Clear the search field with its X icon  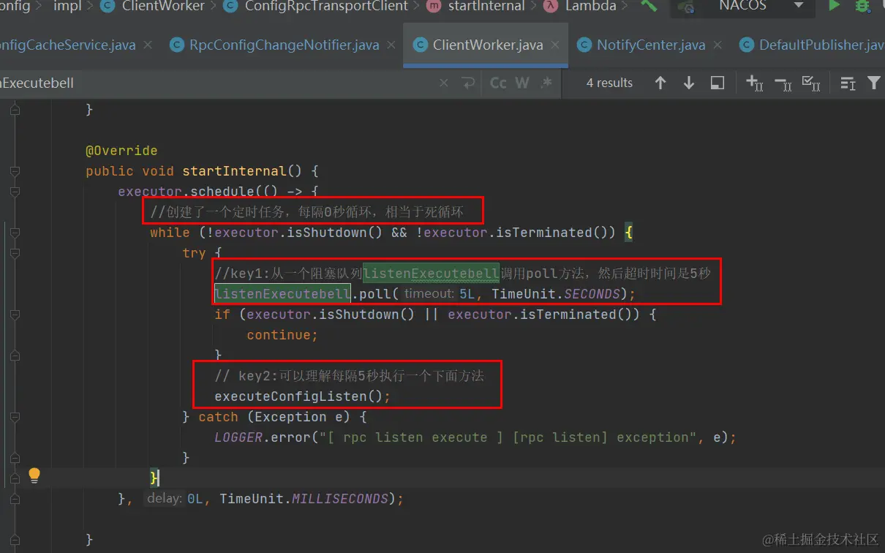[444, 83]
